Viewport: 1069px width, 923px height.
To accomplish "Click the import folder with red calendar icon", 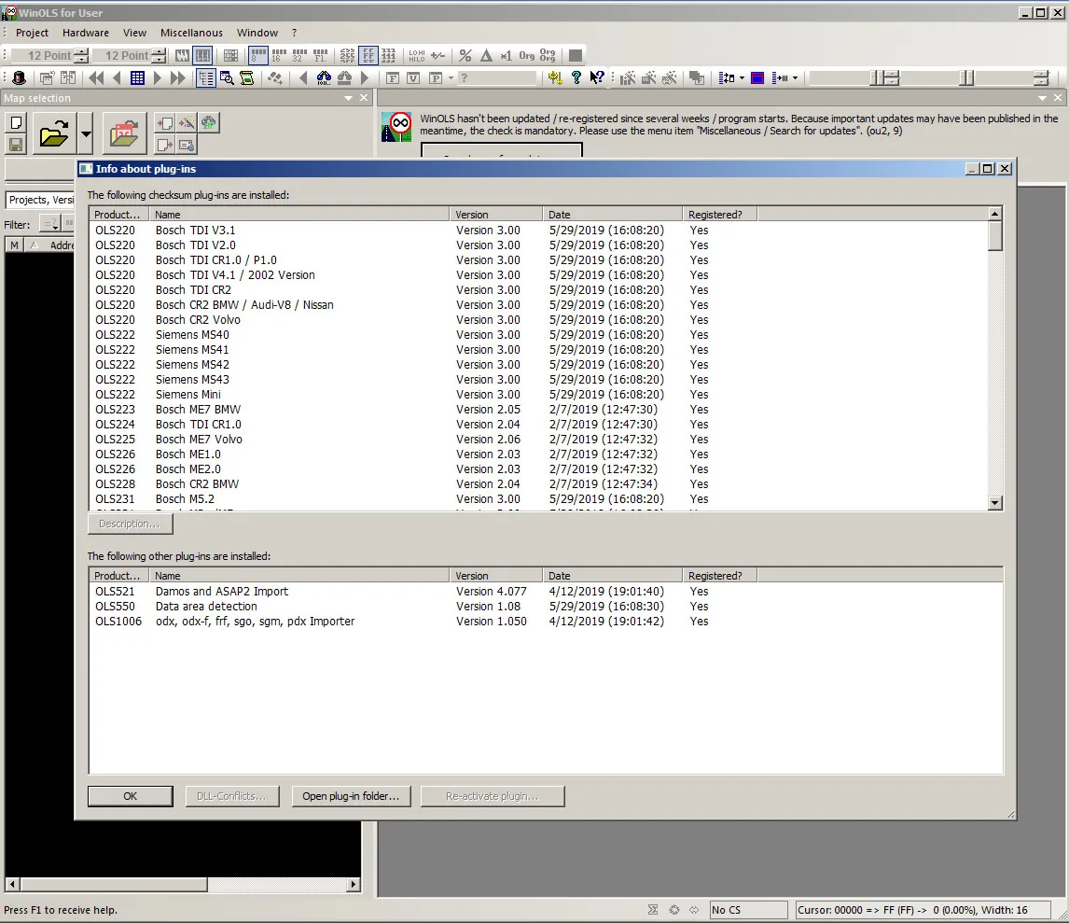I will point(124,133).
